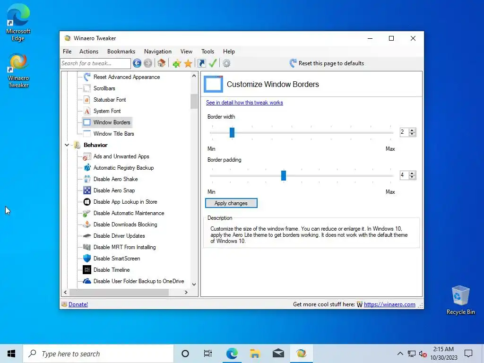Click the Automatic Registry Backup icon
Viewport: 484px width, 363px height.
(87, 168)
